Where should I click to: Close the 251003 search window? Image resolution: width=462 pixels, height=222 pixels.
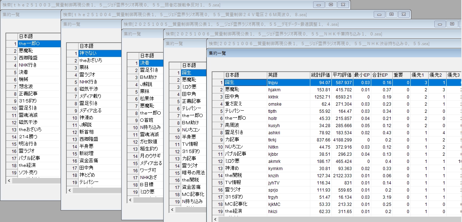pos(343,5)
